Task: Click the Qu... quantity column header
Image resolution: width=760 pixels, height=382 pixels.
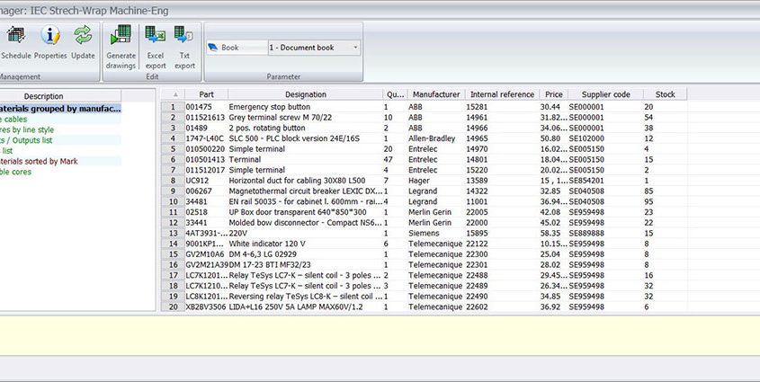Action: coord(395,94)
